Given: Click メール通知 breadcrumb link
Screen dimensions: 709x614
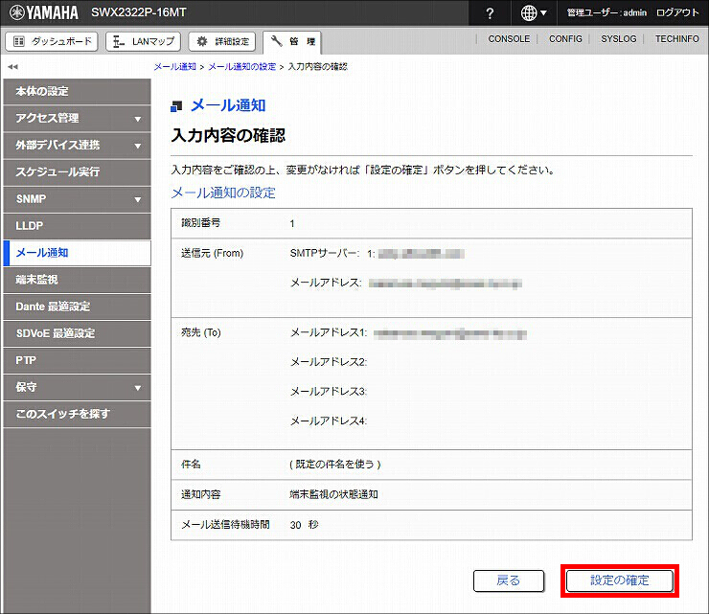Looking at the screenshot, I should pos(175,66).
